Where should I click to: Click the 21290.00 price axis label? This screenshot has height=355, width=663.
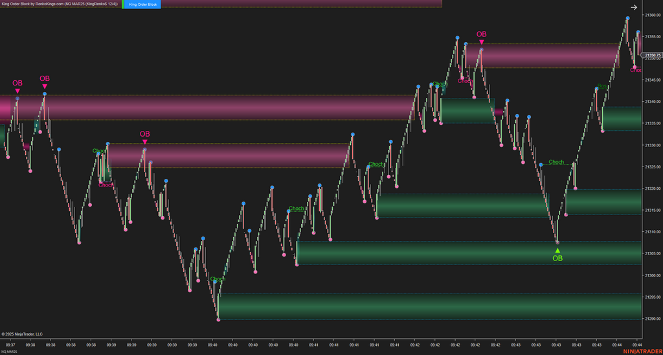click(653, 319)
